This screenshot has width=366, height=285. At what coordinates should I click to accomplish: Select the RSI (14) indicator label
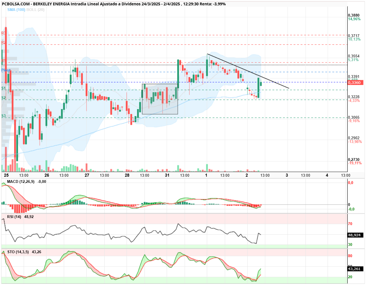(x=14, y=217)
